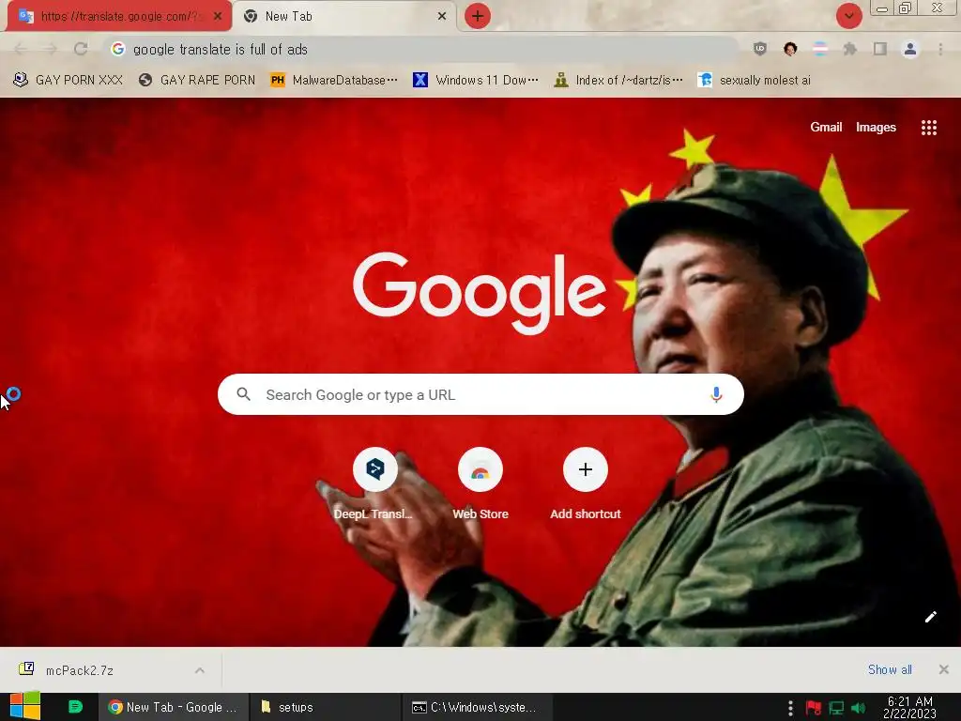Open the Extensions puzzle piece menu
Viewport: 961px width, 721px height.
tap(850, 49)
